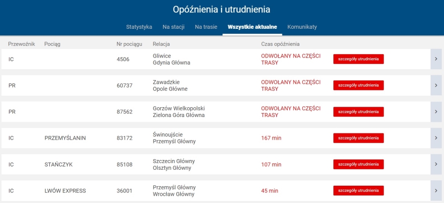Image resolution: width=444 pixels, height=203 pixels.
Task: Open chevron arrow for STAŃCZYK train
Action: (x=436, y=164)
